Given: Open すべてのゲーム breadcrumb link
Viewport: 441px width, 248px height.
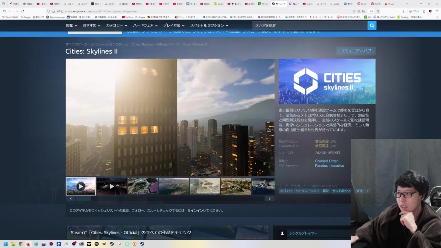Looking at the screenshot, I should [76, 44].
